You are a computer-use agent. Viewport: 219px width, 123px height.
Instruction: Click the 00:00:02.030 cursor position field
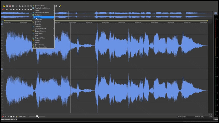click(182, 117)
